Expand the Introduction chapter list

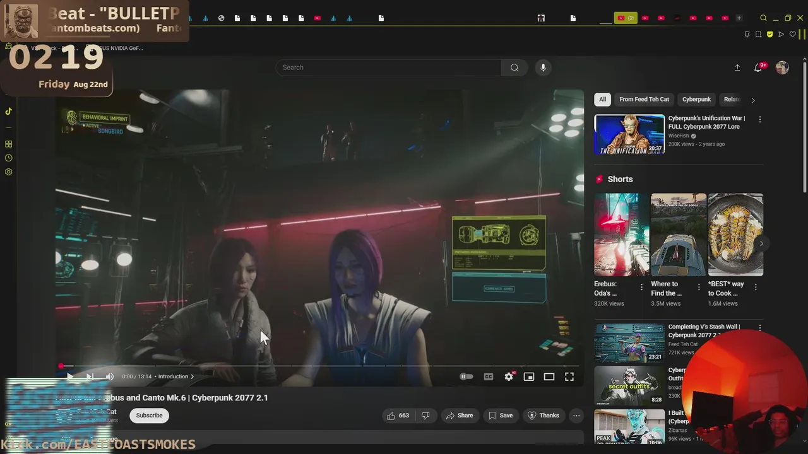pyautogui.click(x=176, y=376)
